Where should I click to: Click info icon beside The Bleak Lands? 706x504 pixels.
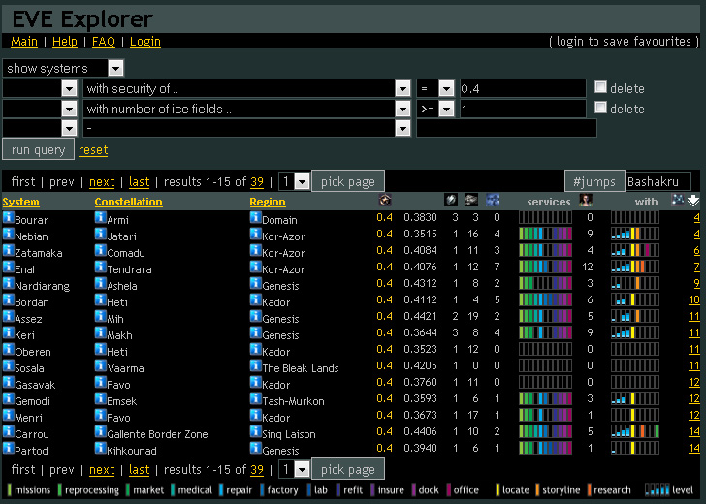[255, 365]
